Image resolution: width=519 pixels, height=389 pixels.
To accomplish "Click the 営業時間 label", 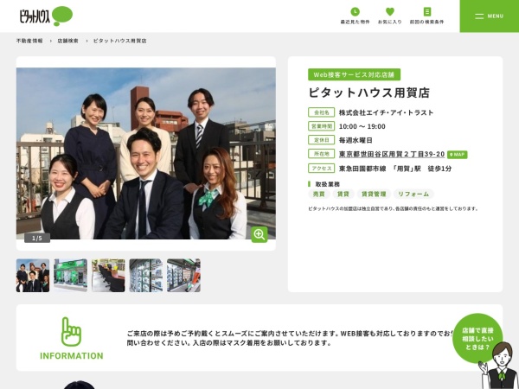I will (x=322, y=126).
